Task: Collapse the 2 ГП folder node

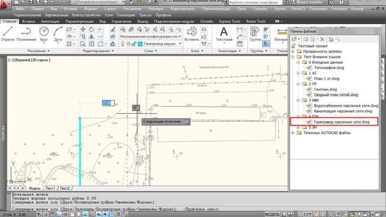Action: [x=299, y=84]
